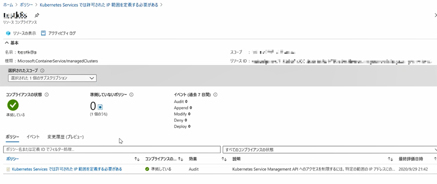Screen dimensions: 437x184
Task: Open すべてのコンプライアンスの状態 filter dropdown
Action: point(330,150)
